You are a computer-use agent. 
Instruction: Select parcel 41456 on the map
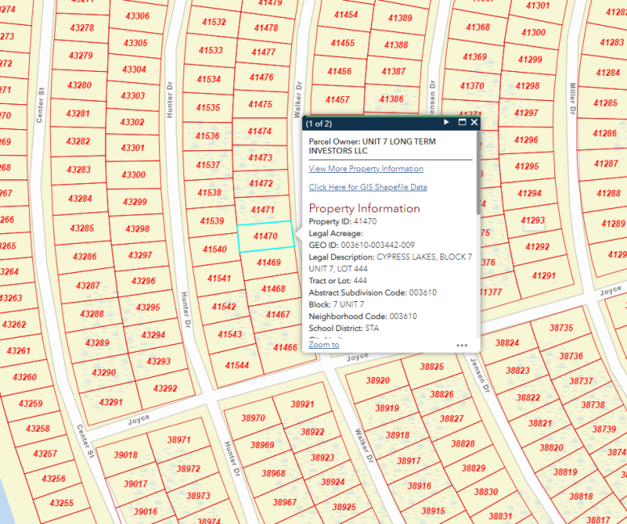[x=339, y=72]
